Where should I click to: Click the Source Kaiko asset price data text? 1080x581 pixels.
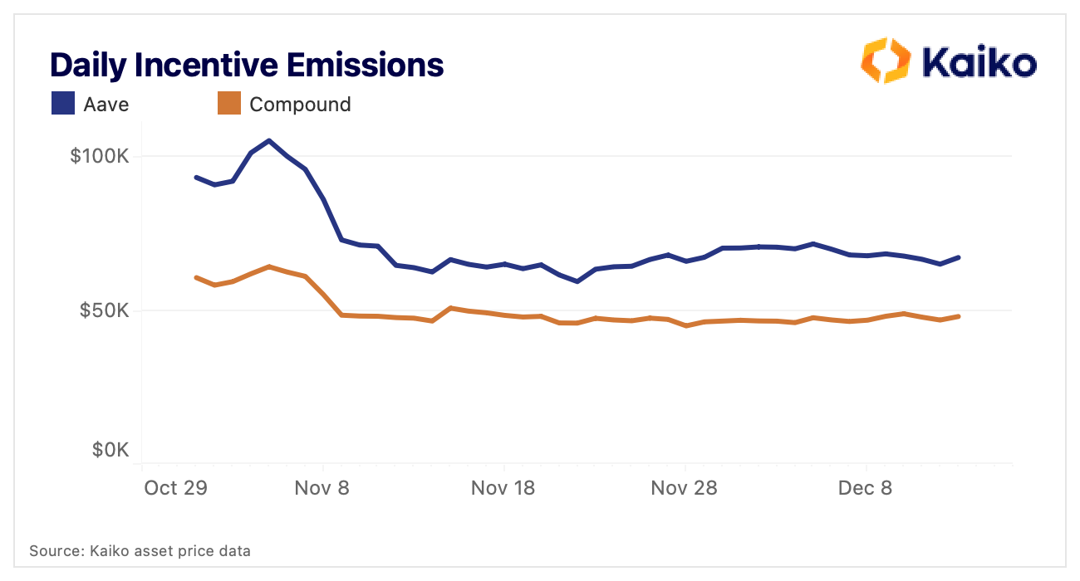click(140, 550)
